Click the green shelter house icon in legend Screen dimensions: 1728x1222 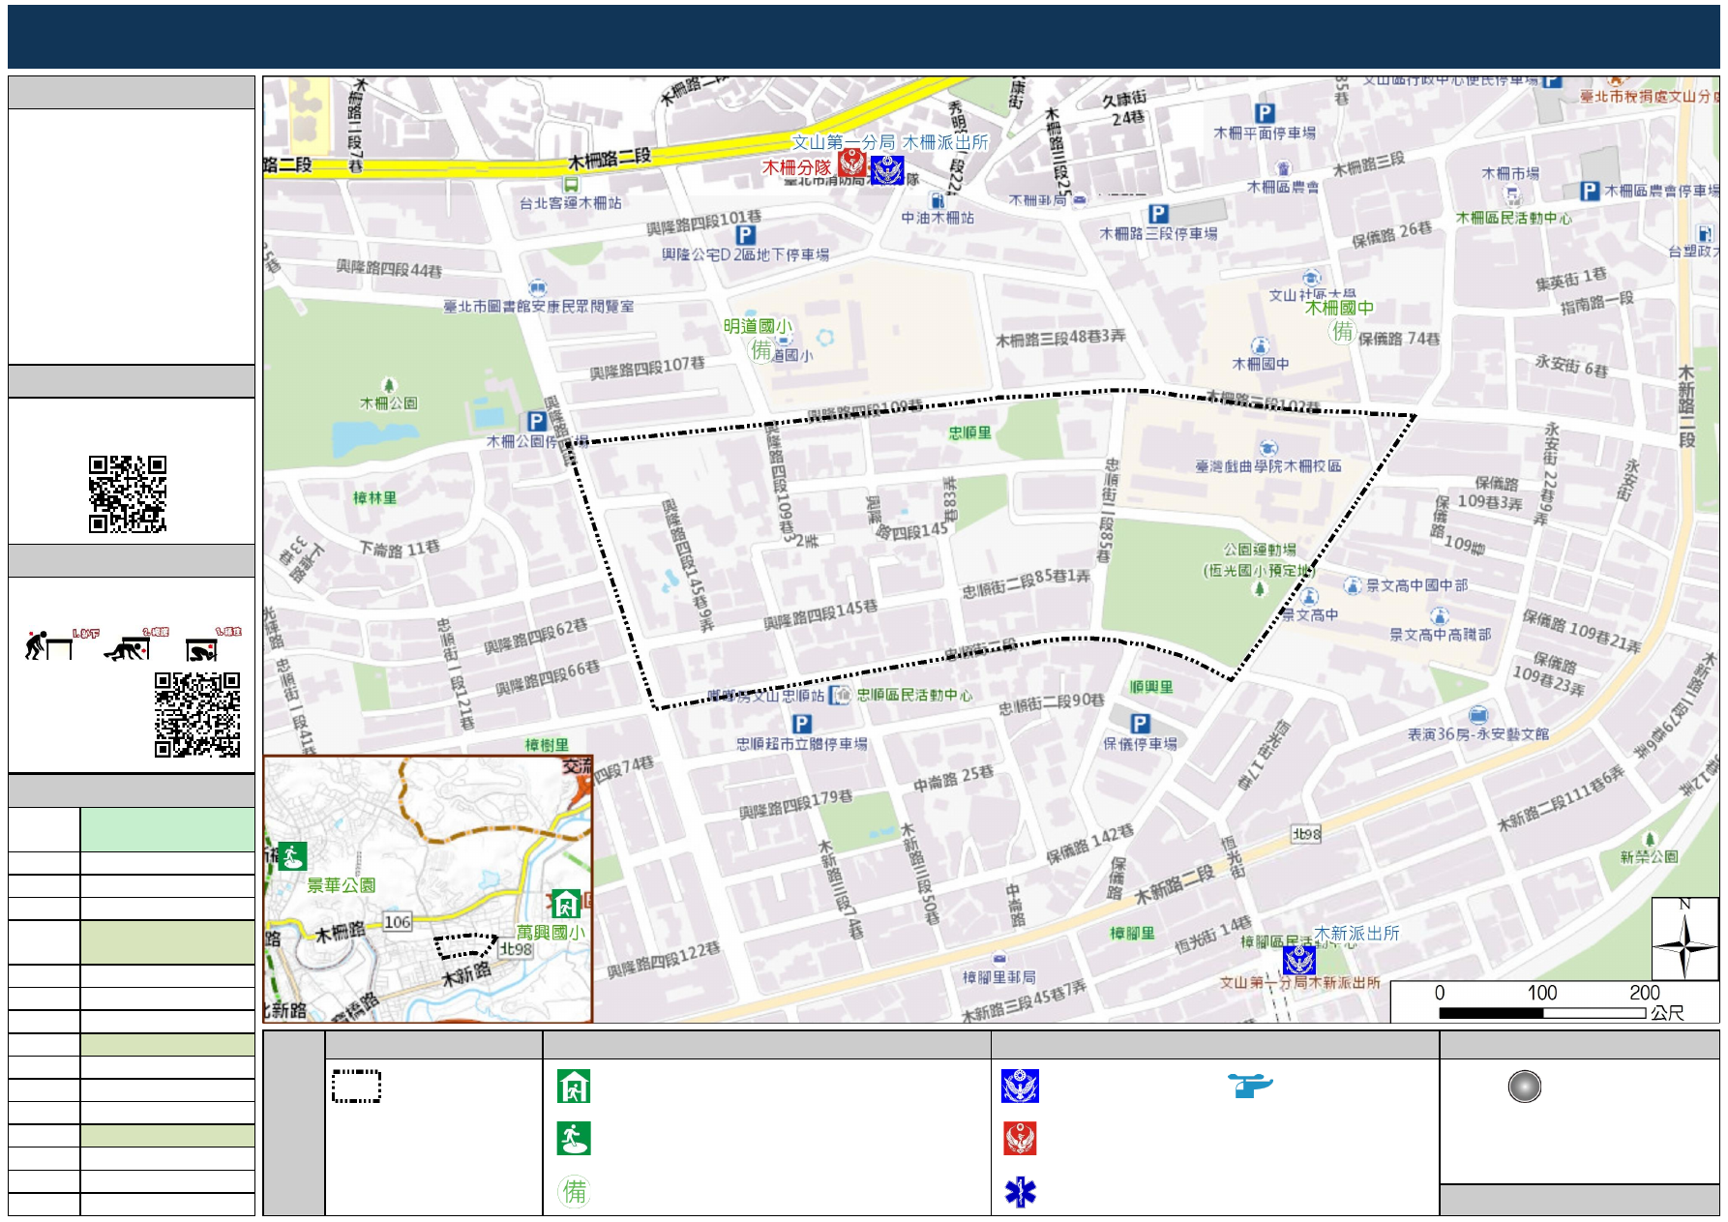(x=574, y=1086)
